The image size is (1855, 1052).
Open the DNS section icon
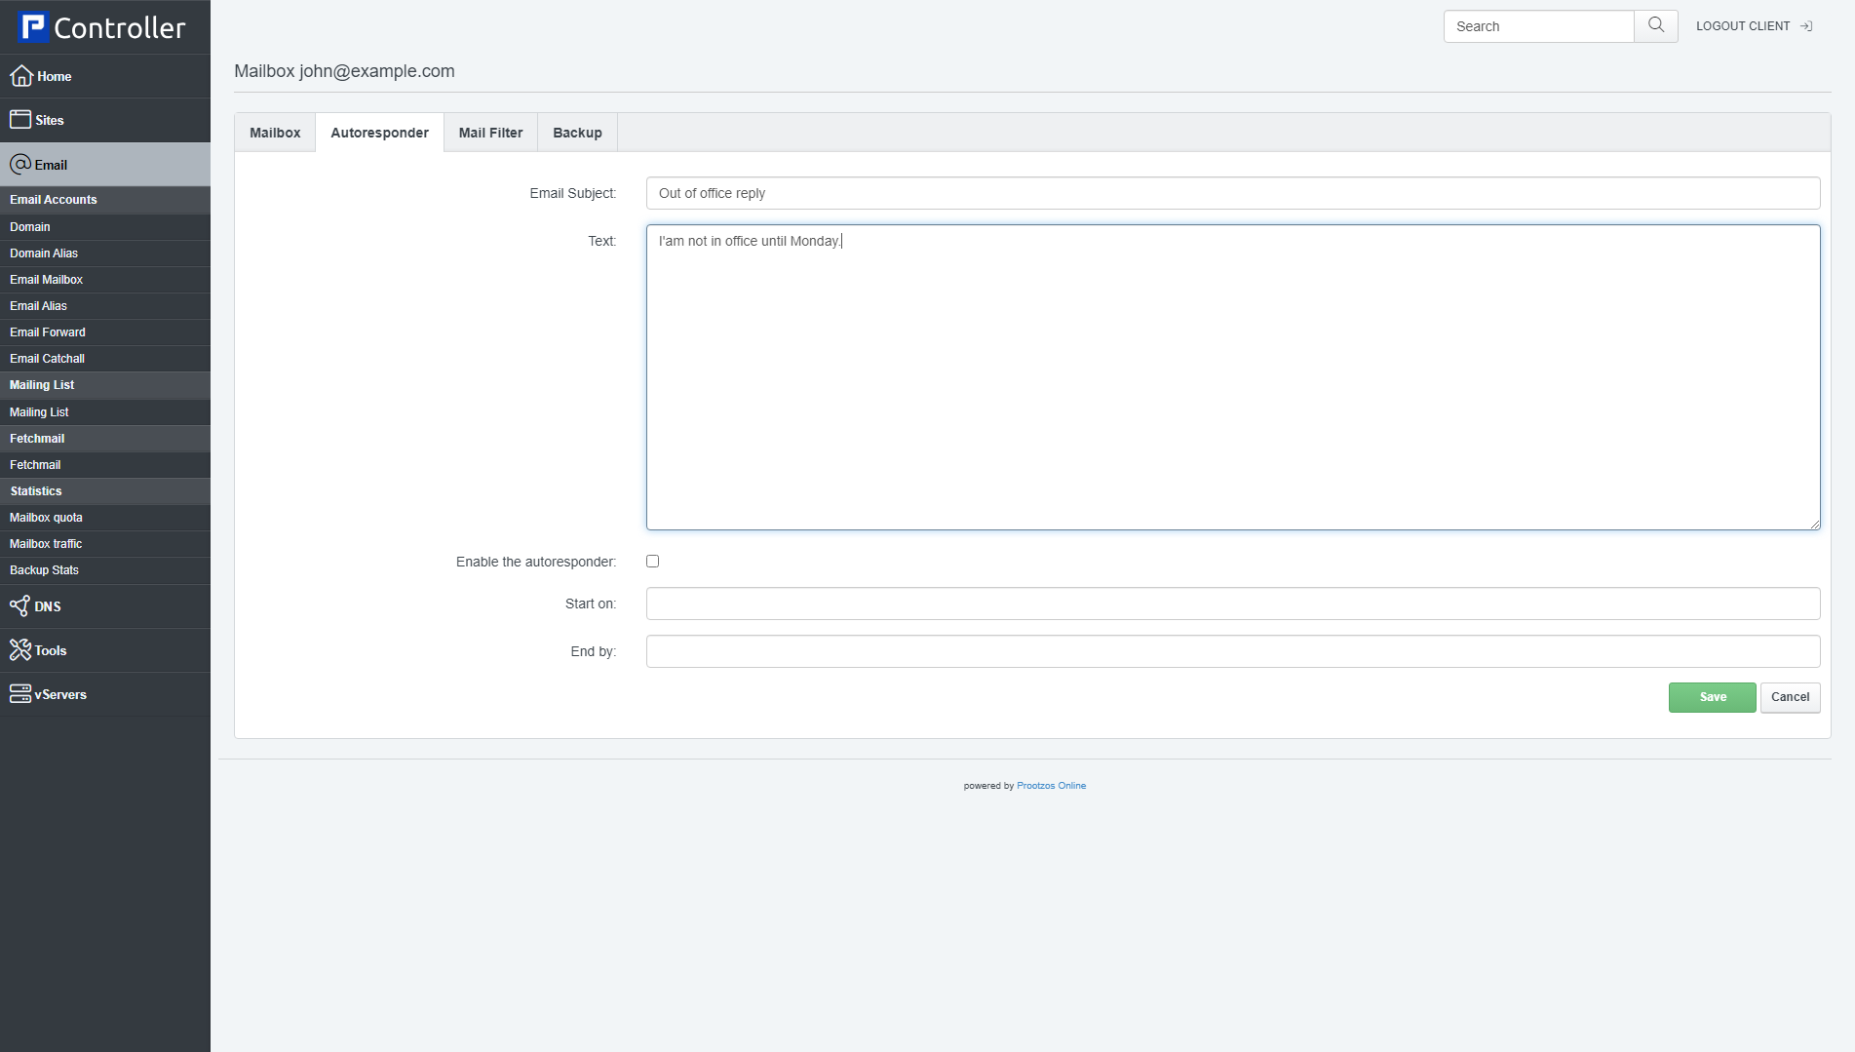point(21,605)
